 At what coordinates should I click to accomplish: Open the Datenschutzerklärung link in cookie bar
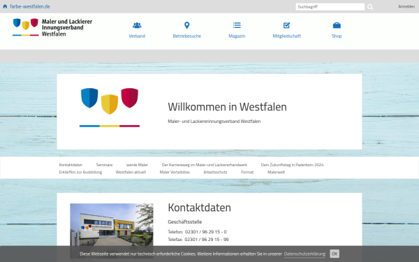pos(304,254)
